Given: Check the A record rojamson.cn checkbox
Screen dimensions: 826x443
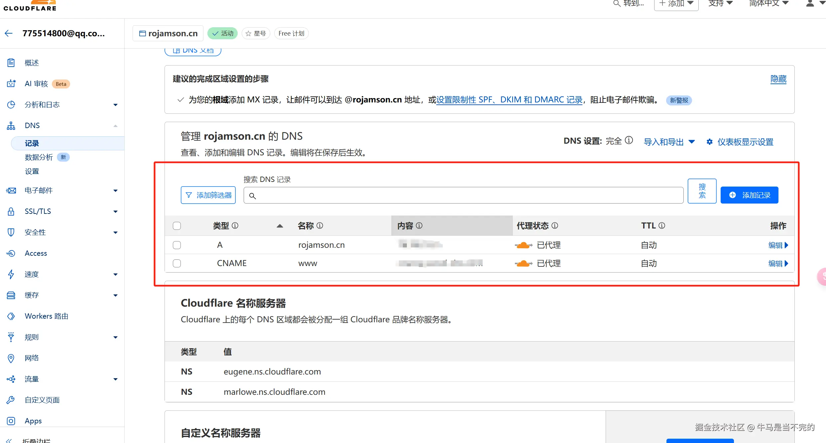Looking at the screenshot, I should pyautogui.click(x=177, y=245).
